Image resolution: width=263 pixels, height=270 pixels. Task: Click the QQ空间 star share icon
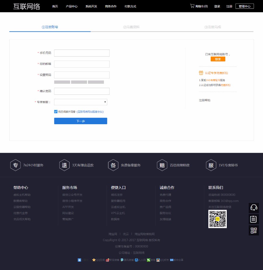[93, 260]
